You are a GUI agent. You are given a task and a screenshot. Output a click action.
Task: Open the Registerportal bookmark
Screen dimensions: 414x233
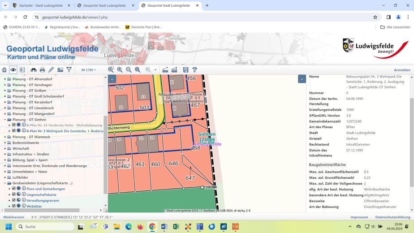point(62,27)
